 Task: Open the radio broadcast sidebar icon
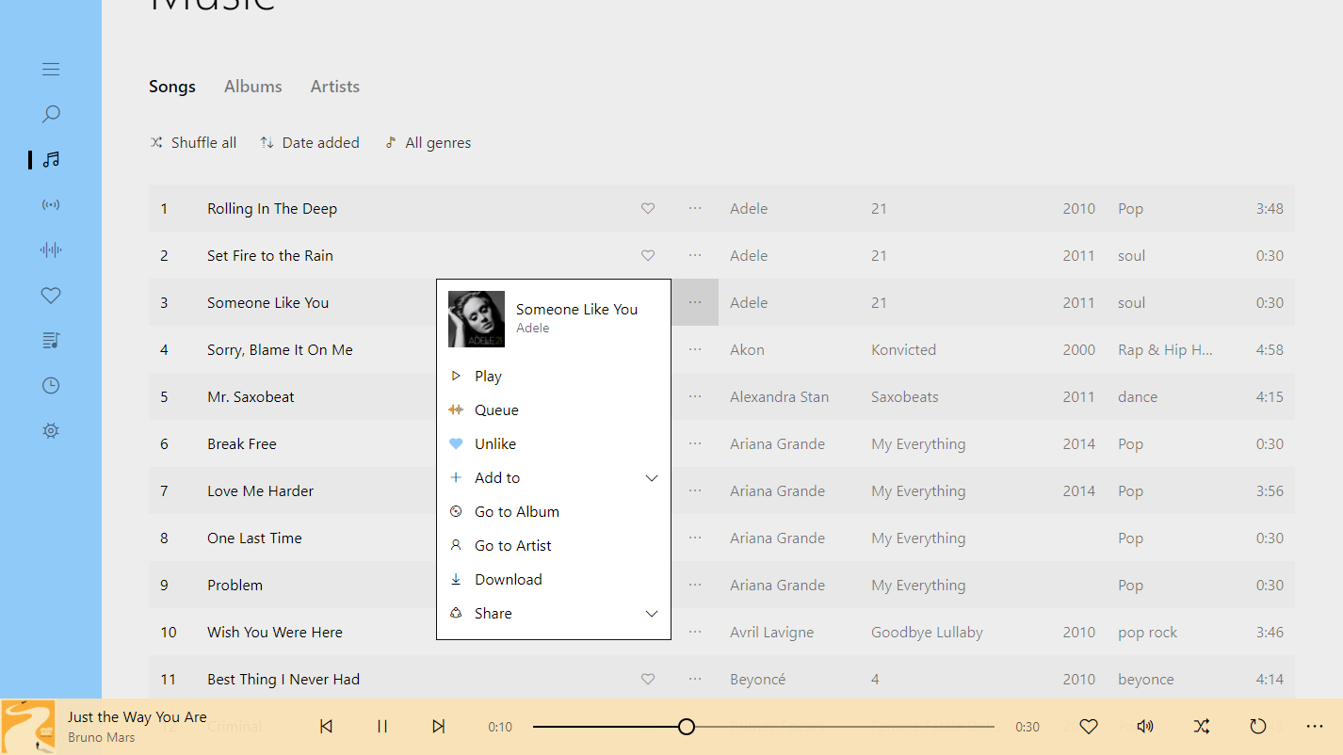pyautogui.click(x=51, y=204)
